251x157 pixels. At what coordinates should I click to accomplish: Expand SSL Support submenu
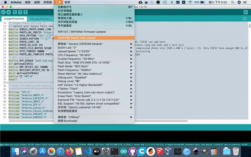(94, 104)
